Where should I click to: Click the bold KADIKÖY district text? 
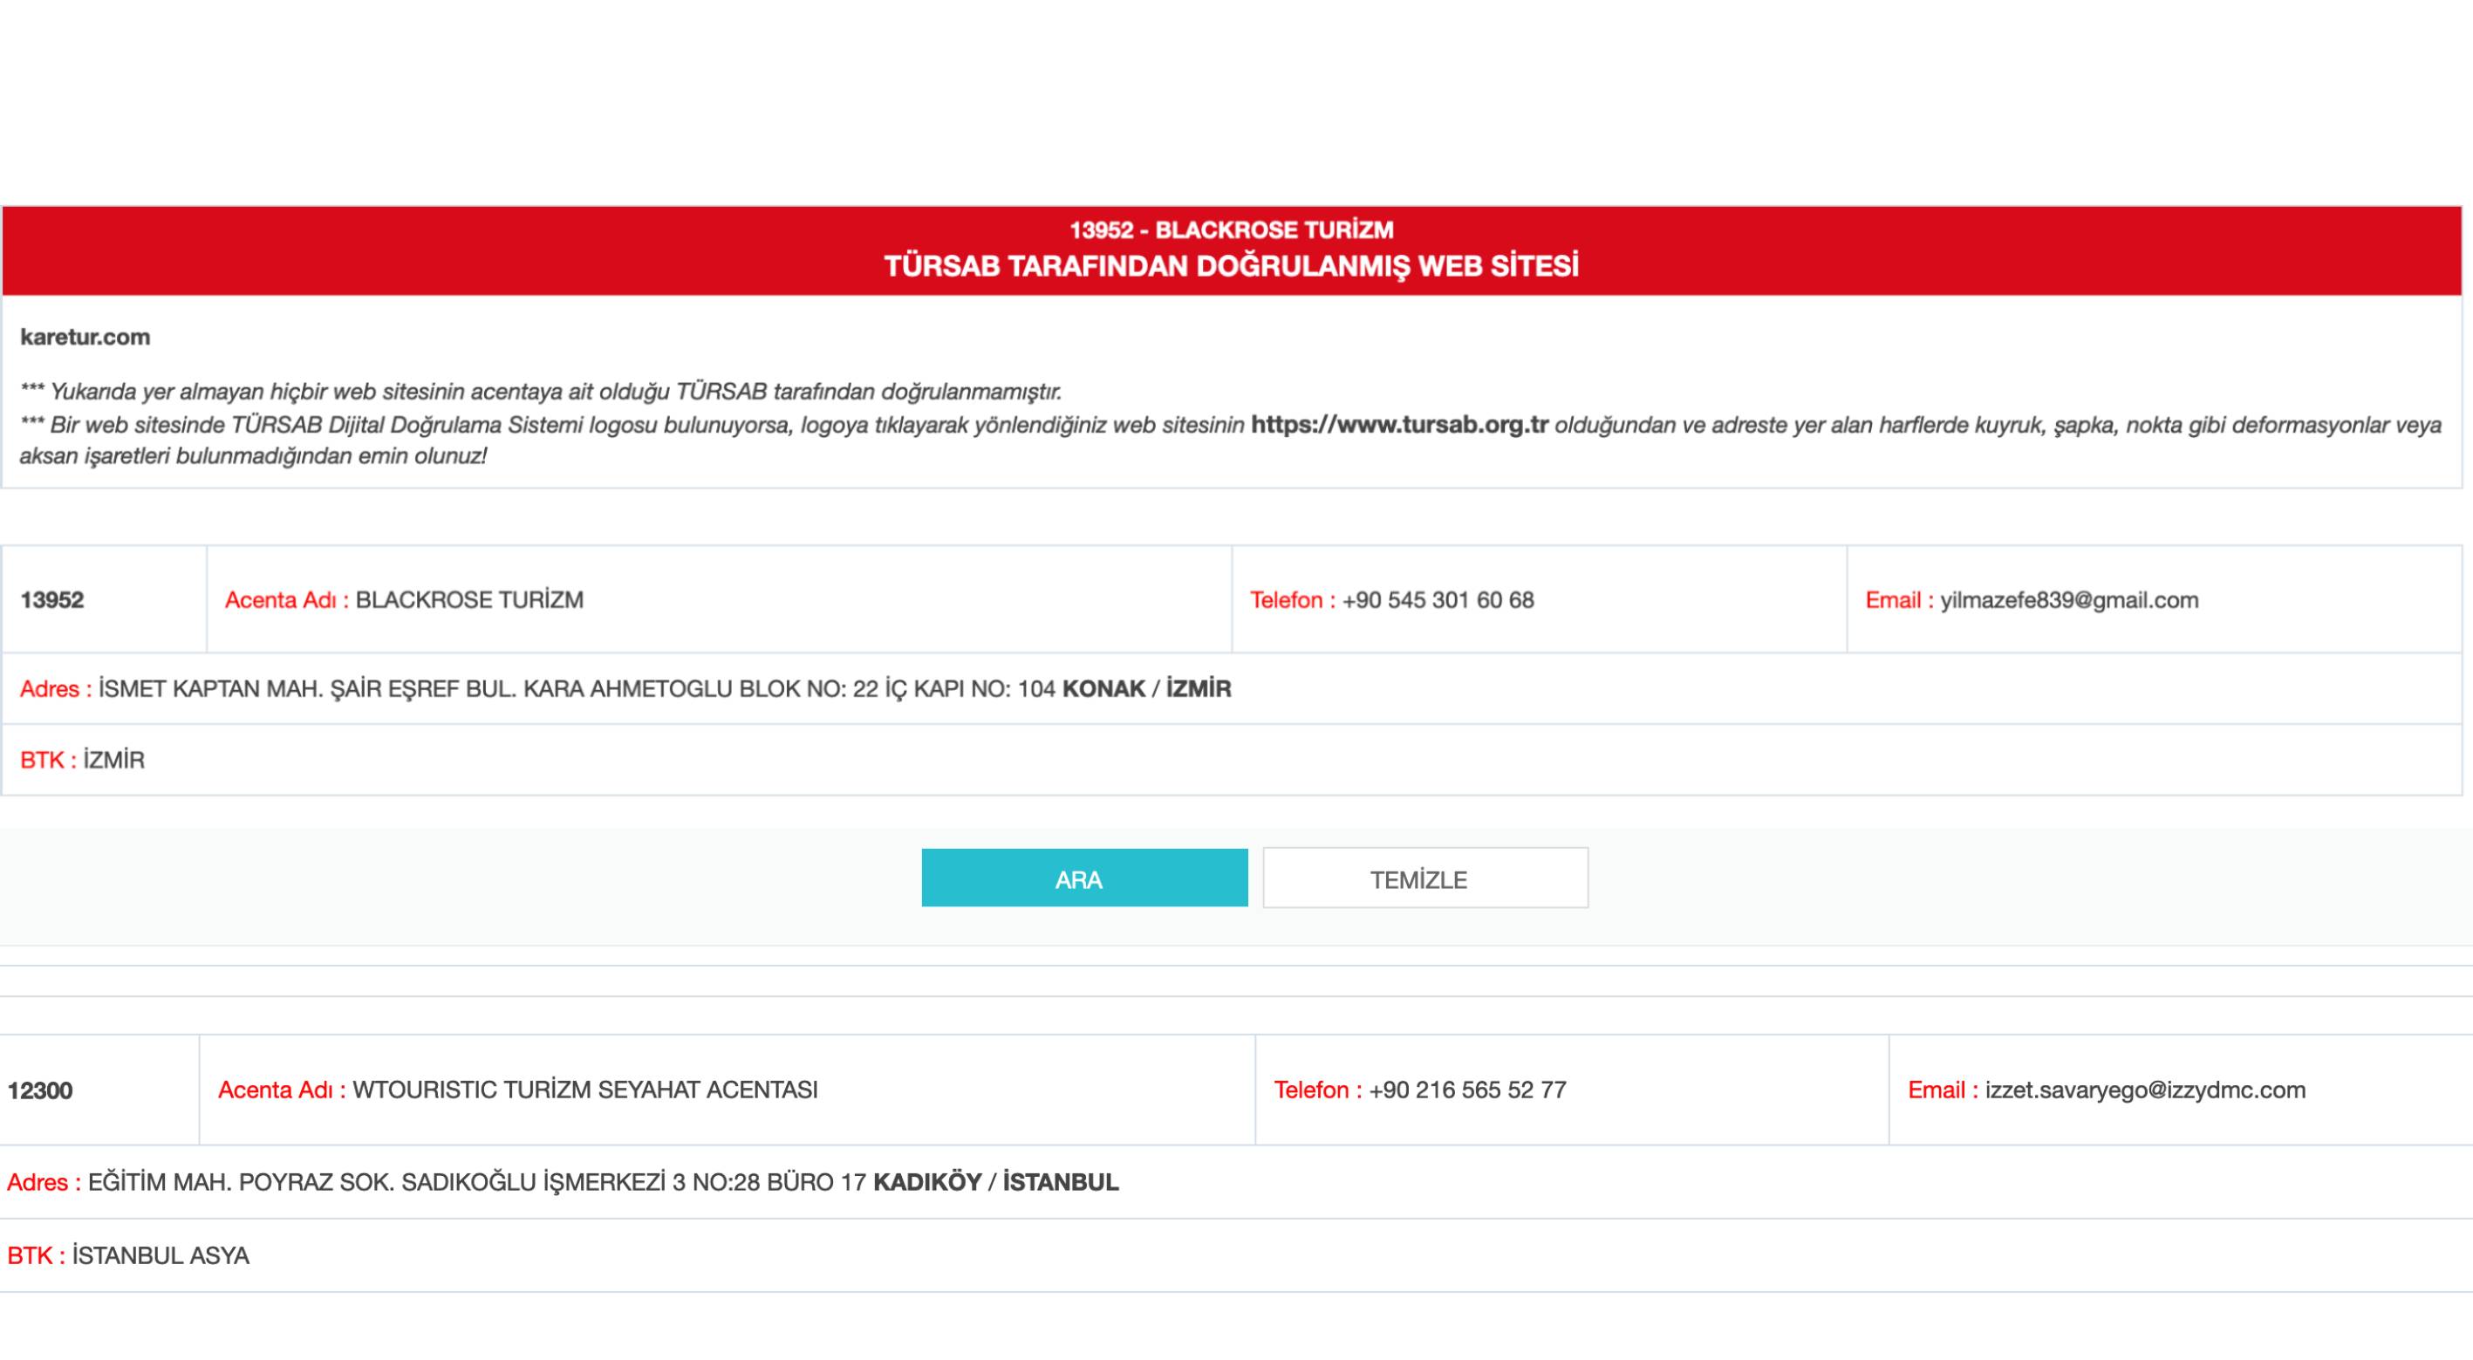(927, 1182)
